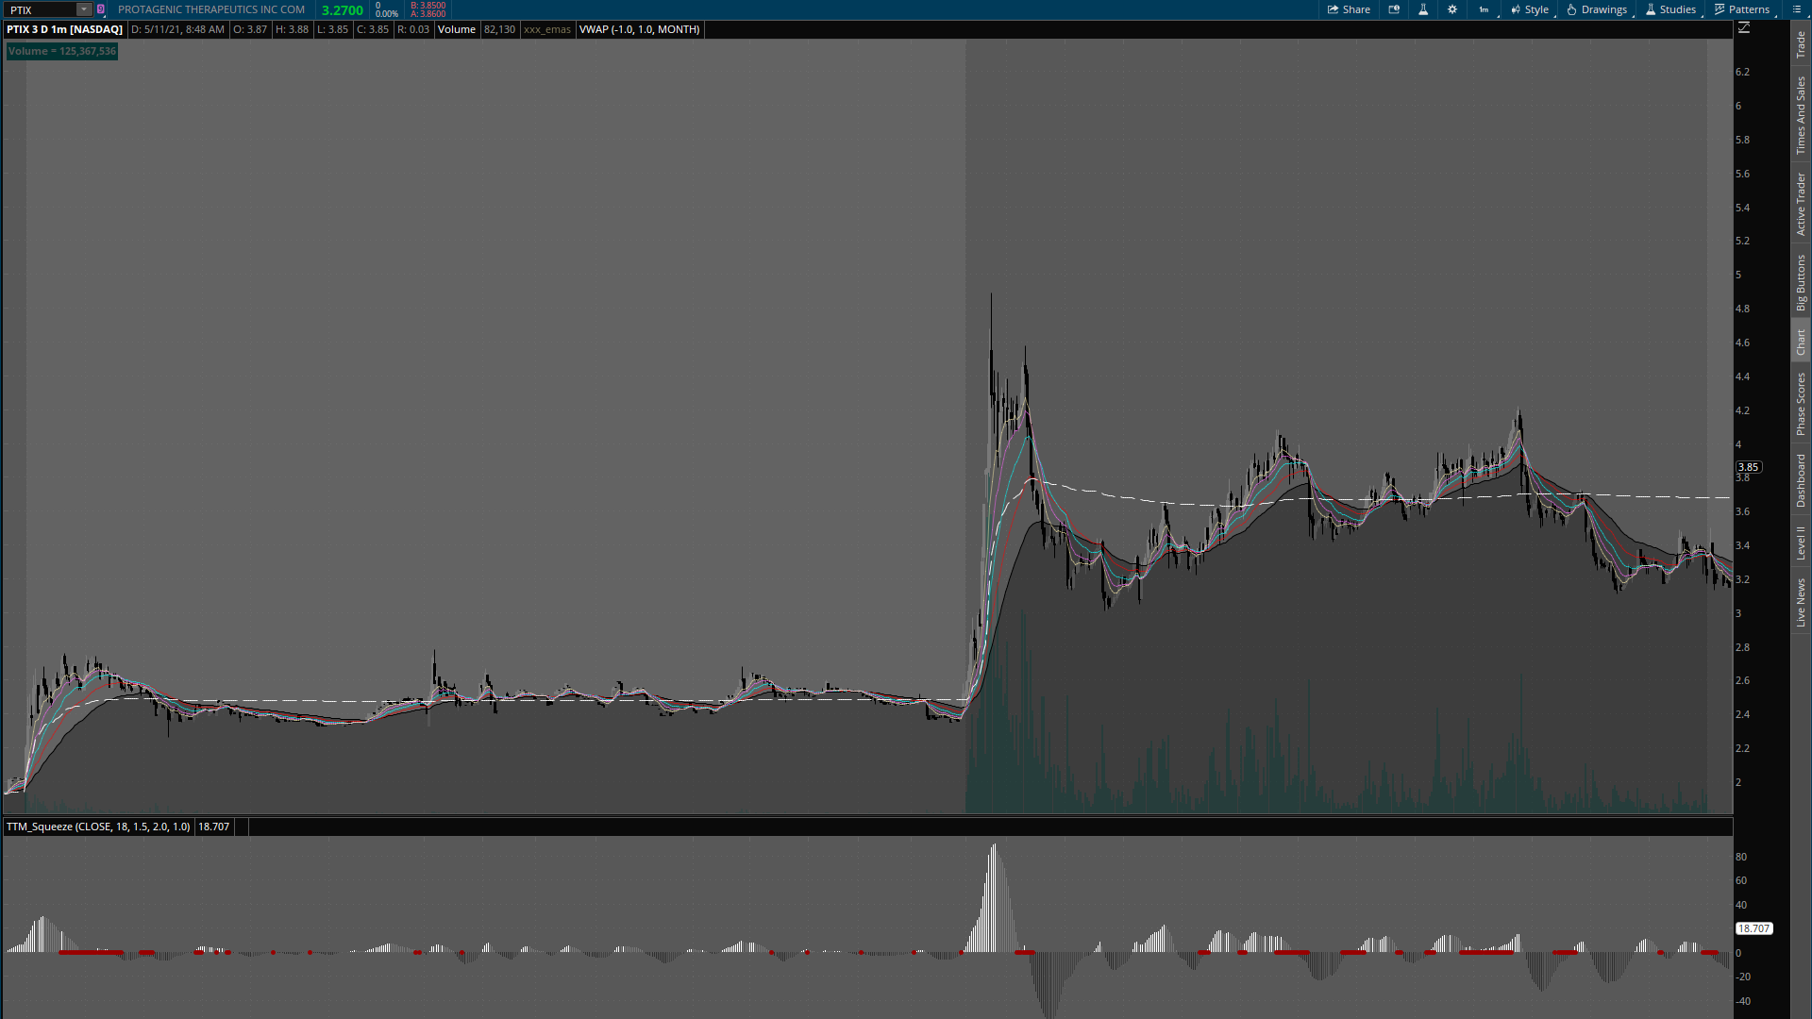Viewport: 1812px width, 1019px height.
Task: Click the purple symbol link clipboard icon
Action: (101, 9)
